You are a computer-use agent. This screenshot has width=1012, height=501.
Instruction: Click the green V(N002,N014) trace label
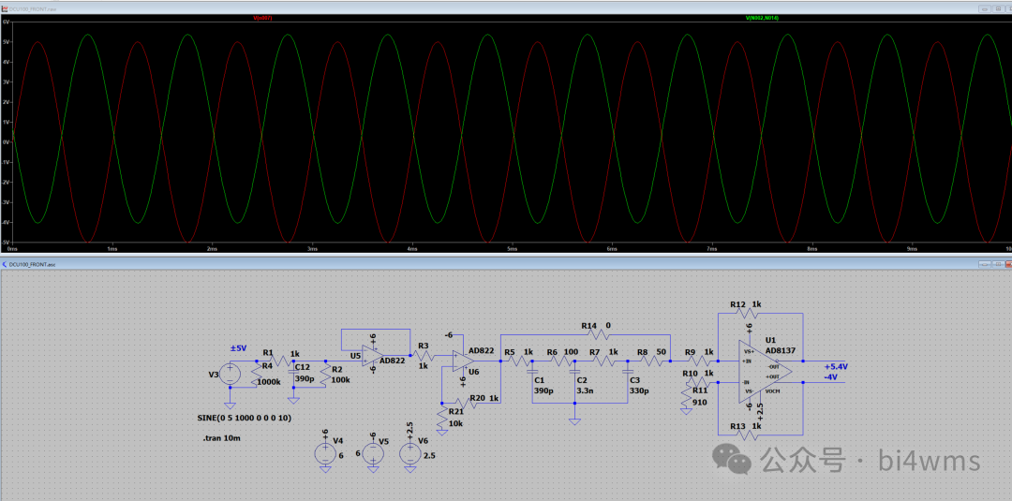[762, 18]
